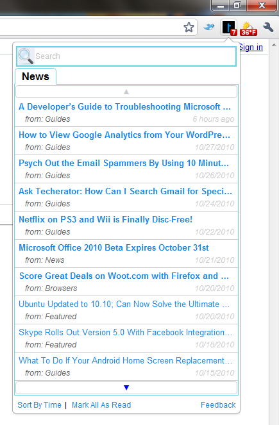Click the 36°F weather extension icon

(249, 28)
